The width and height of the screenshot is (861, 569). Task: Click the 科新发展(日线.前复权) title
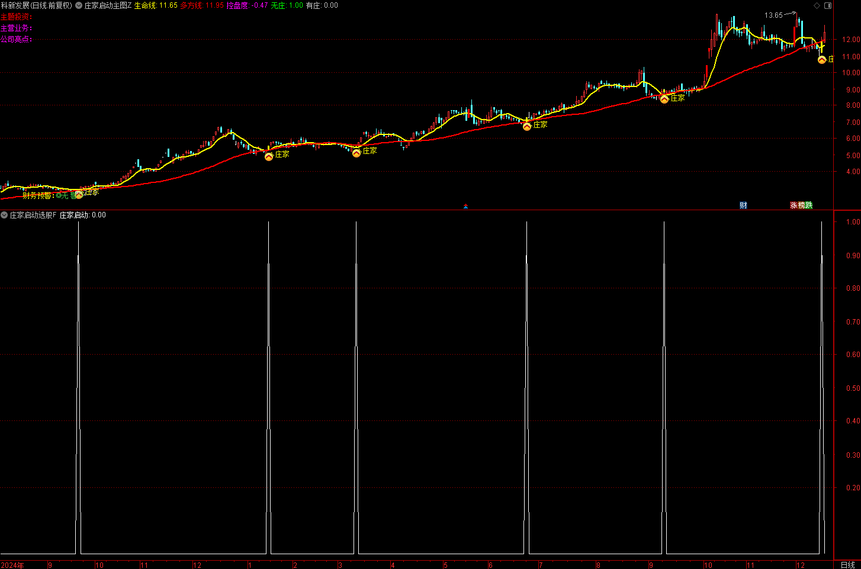coord(36,5)
